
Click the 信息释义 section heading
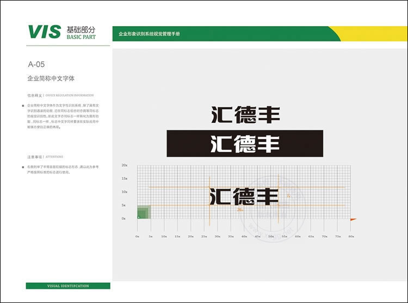pyautogui.click(x=35, y=95)
